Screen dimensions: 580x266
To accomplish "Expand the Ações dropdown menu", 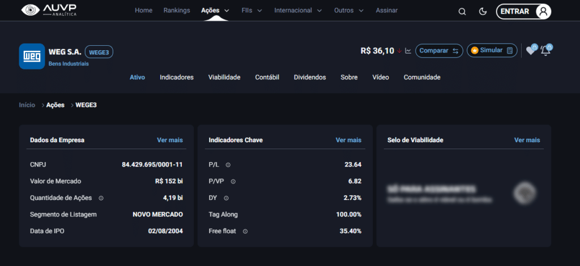I will [x=215, y=10].
